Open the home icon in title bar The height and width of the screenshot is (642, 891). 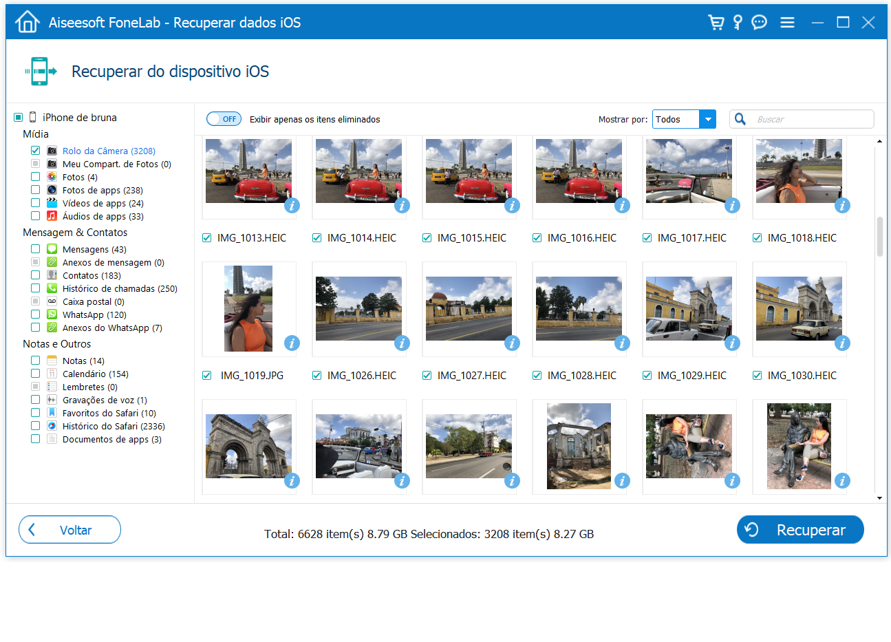tap(27, 22)
